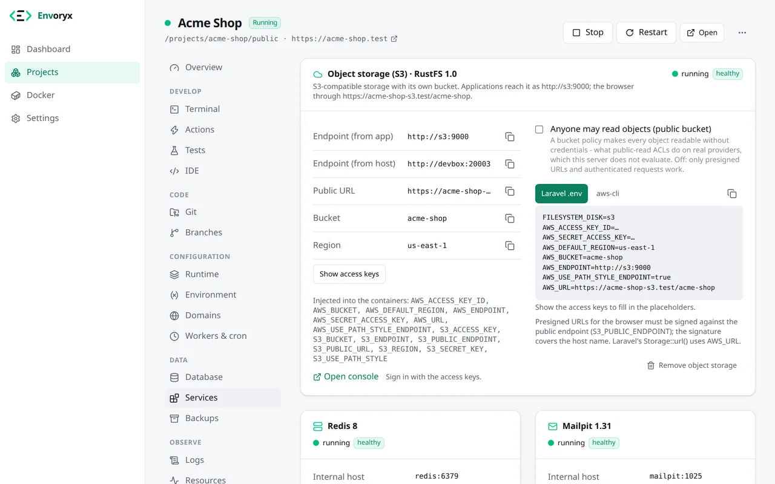Remove object storage

coord(692,365)
